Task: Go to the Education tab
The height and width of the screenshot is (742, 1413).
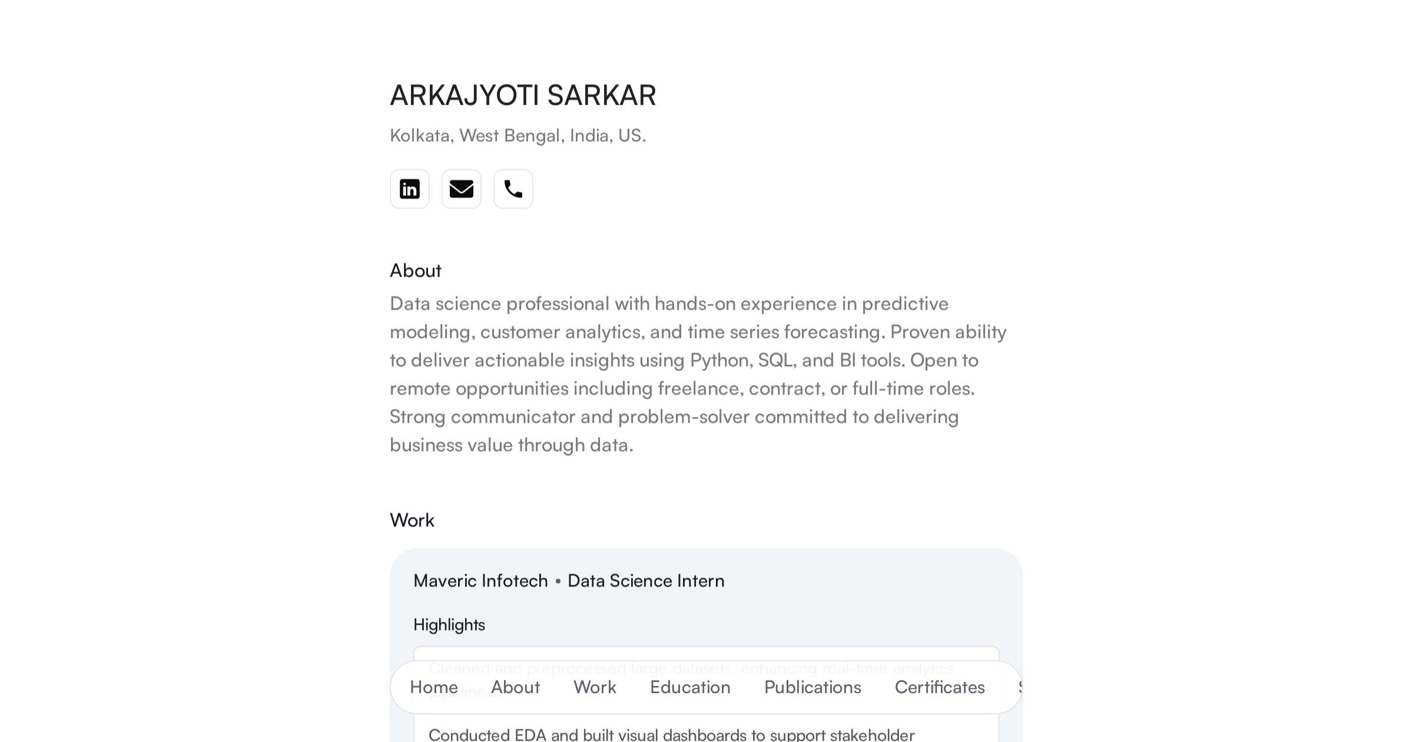Action: click(x=689, y=687)
